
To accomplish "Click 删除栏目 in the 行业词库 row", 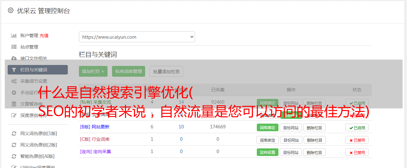I will click(x=314, y=140).
